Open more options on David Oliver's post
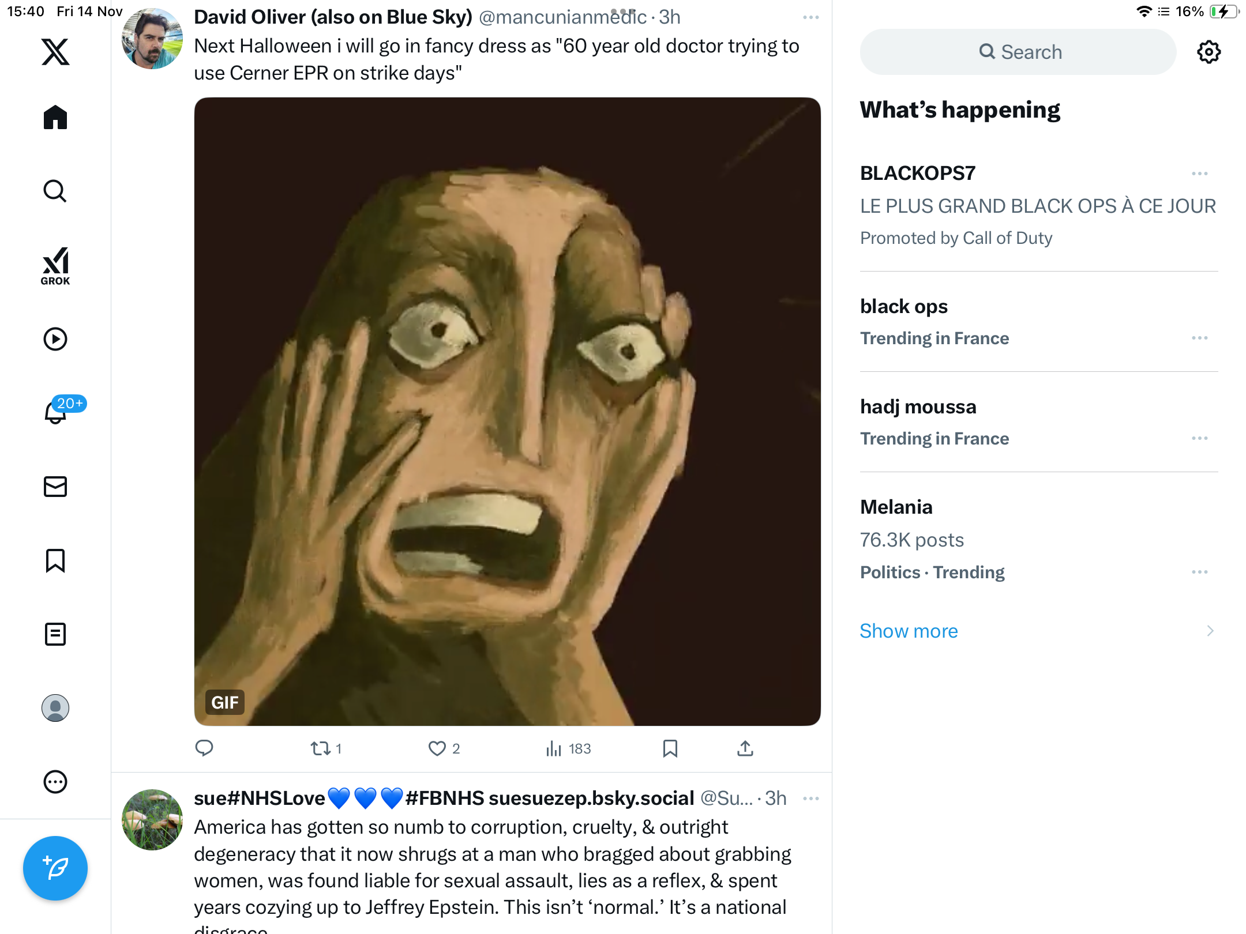This screenshot has width=1246, height=934. click(810, 18)
